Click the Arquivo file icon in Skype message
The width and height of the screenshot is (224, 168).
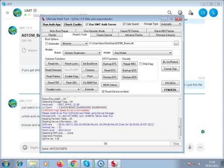pyautogui.click(x=24, y=50)
